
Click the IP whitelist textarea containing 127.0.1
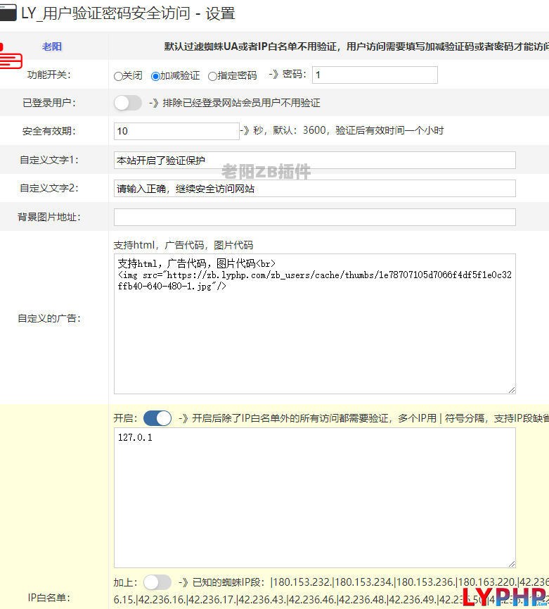[314, 500]
